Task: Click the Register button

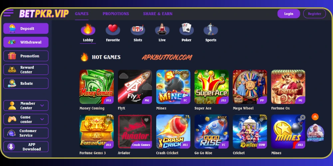Action: click(315, 14)
